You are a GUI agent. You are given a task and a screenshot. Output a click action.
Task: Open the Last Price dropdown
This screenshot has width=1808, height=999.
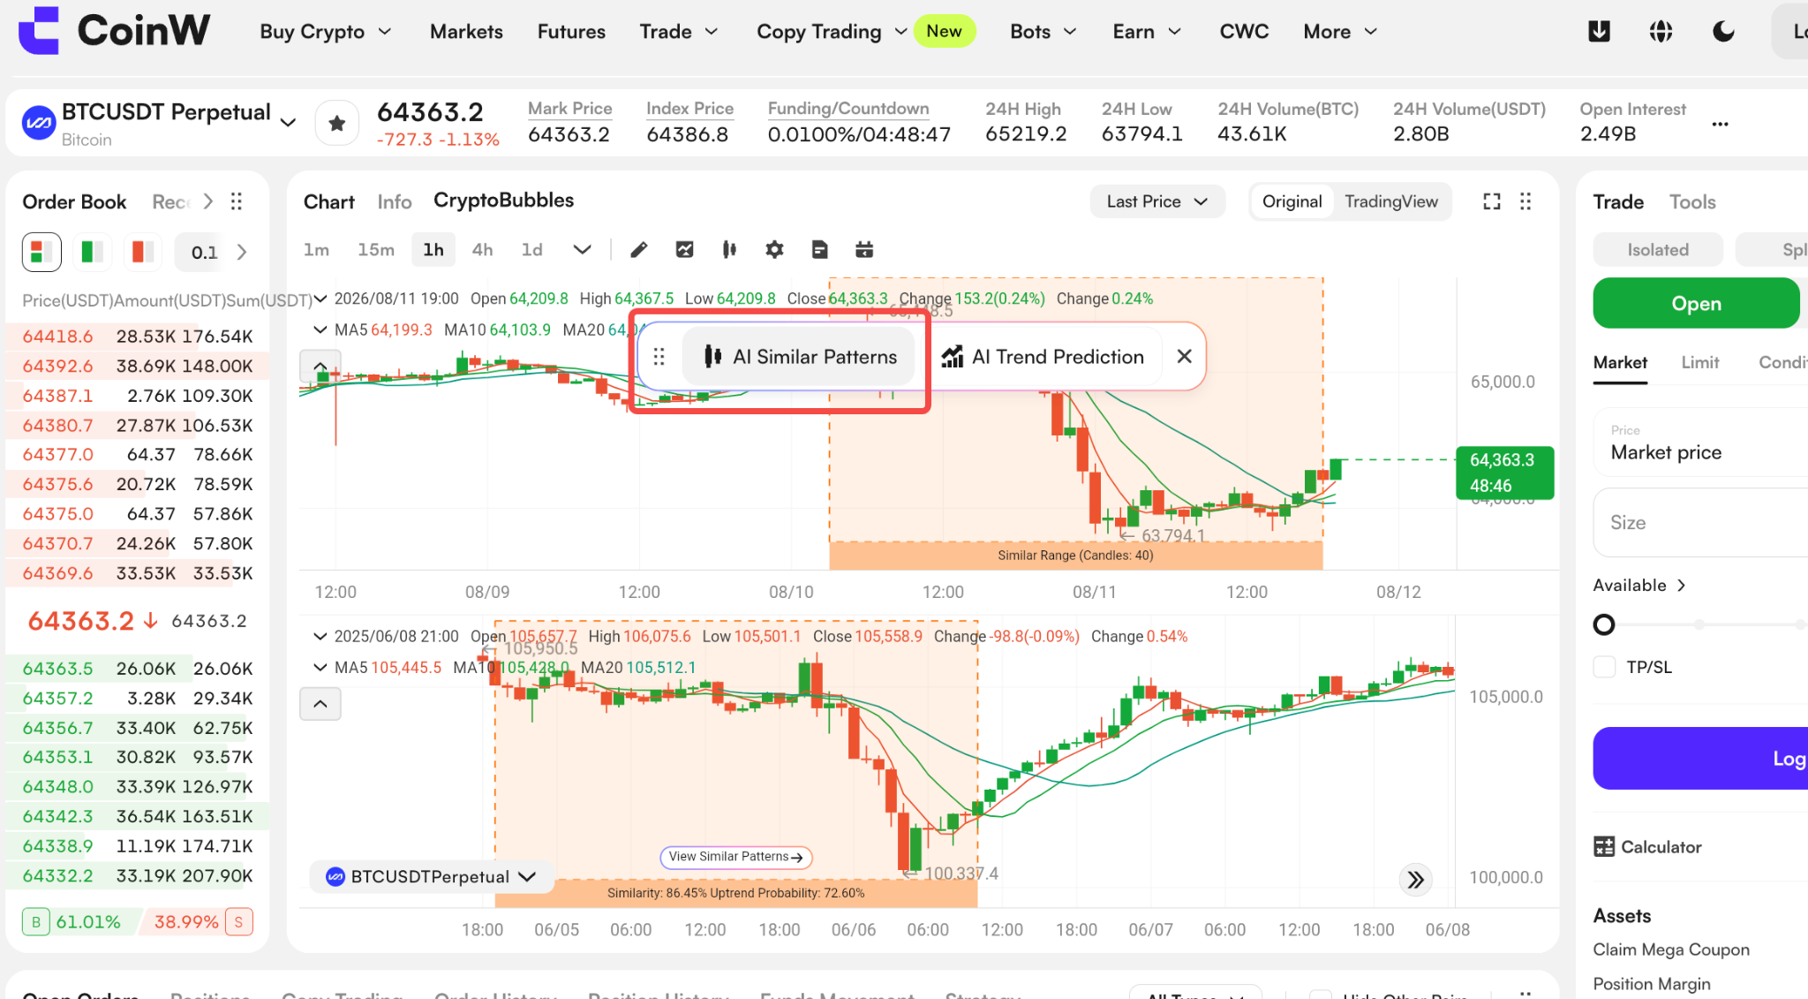point(1157,201)
